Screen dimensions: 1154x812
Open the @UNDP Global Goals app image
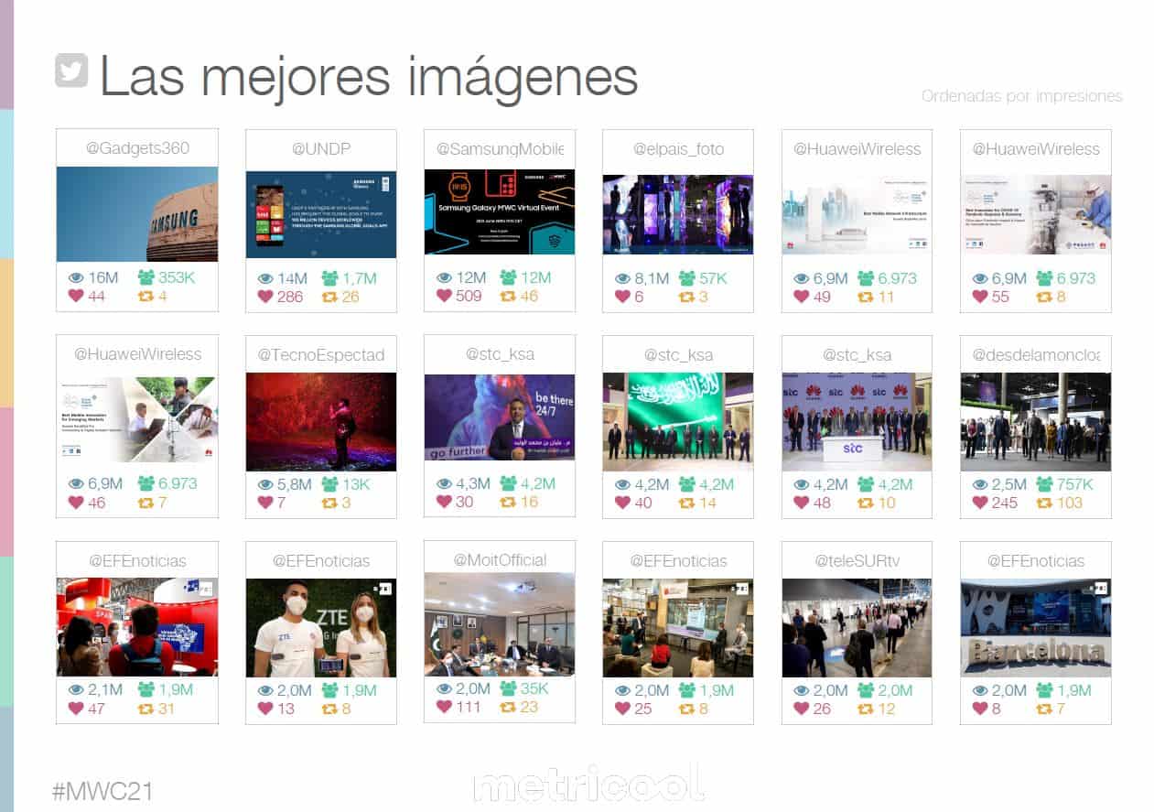[x=321, y=214]
